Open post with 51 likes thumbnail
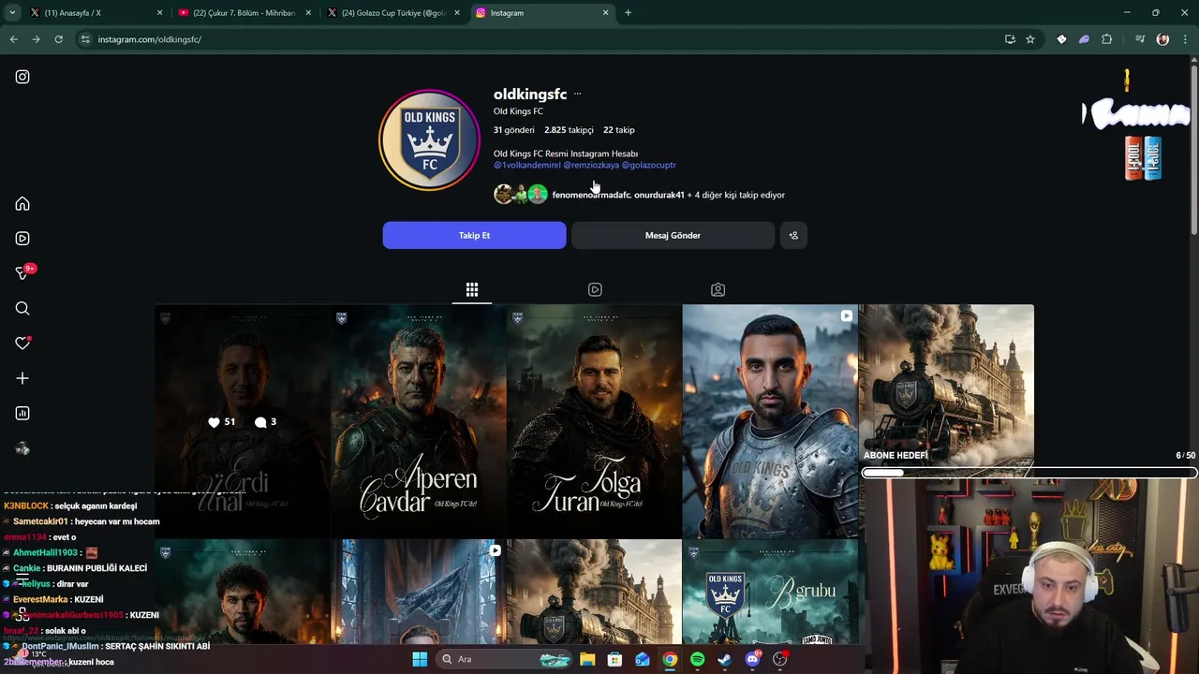Viewport: 1199px width, 674px height. tap(242, 421)
